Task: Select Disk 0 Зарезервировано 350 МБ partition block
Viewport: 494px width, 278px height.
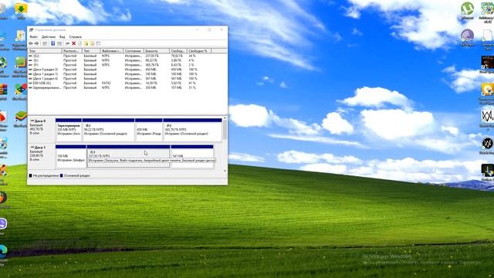Action: tap(69, 130)
